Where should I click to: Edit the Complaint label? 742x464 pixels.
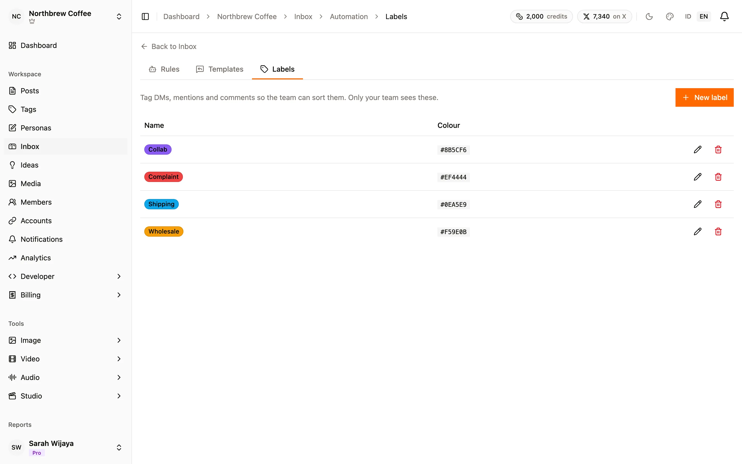(697, 177)
